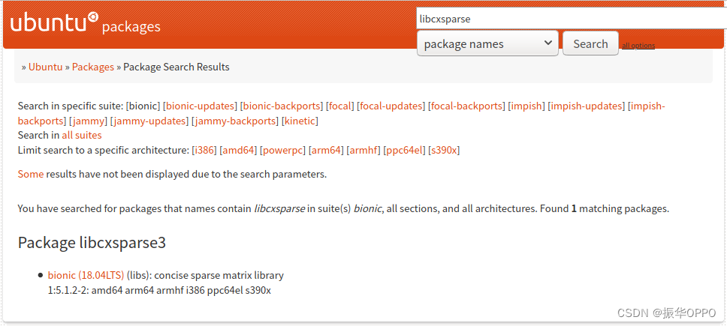Image resolution: width=727 pixels, height=326 pixels.
Task: Search in focal-updates suite
Action: [391, 106]
